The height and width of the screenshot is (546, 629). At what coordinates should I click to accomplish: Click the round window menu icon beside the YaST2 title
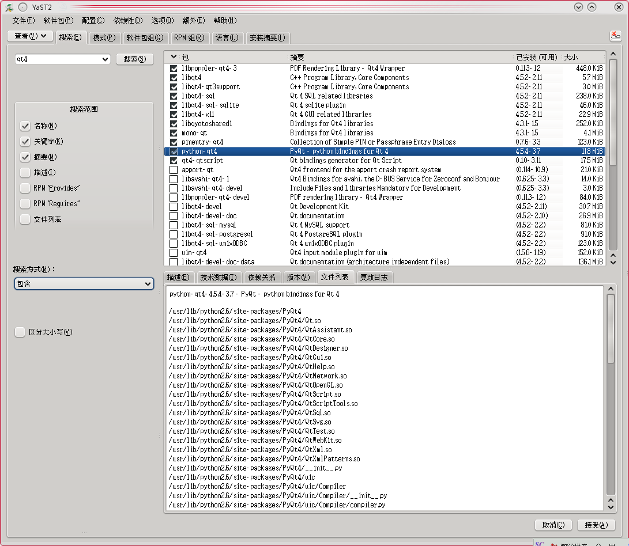click(23, 7)
